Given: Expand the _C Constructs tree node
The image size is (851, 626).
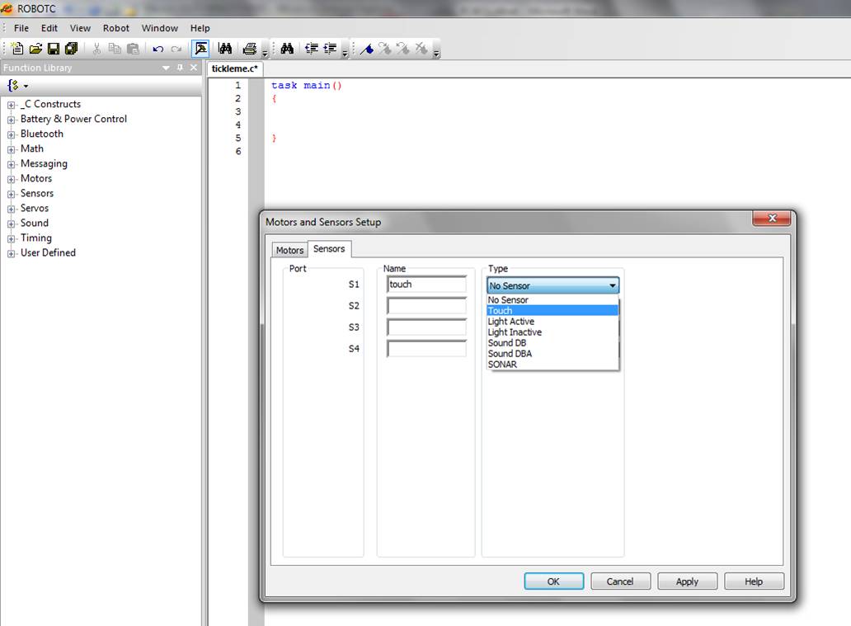Looking at the screenshot, I should pyautogui.click(x=11, y=105).
